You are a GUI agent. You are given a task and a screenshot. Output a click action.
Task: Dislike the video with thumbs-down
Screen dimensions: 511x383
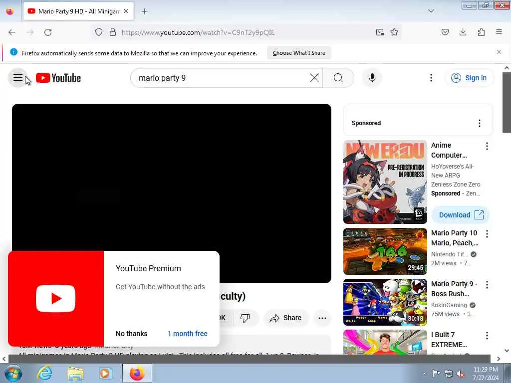(x=245, y=318)
